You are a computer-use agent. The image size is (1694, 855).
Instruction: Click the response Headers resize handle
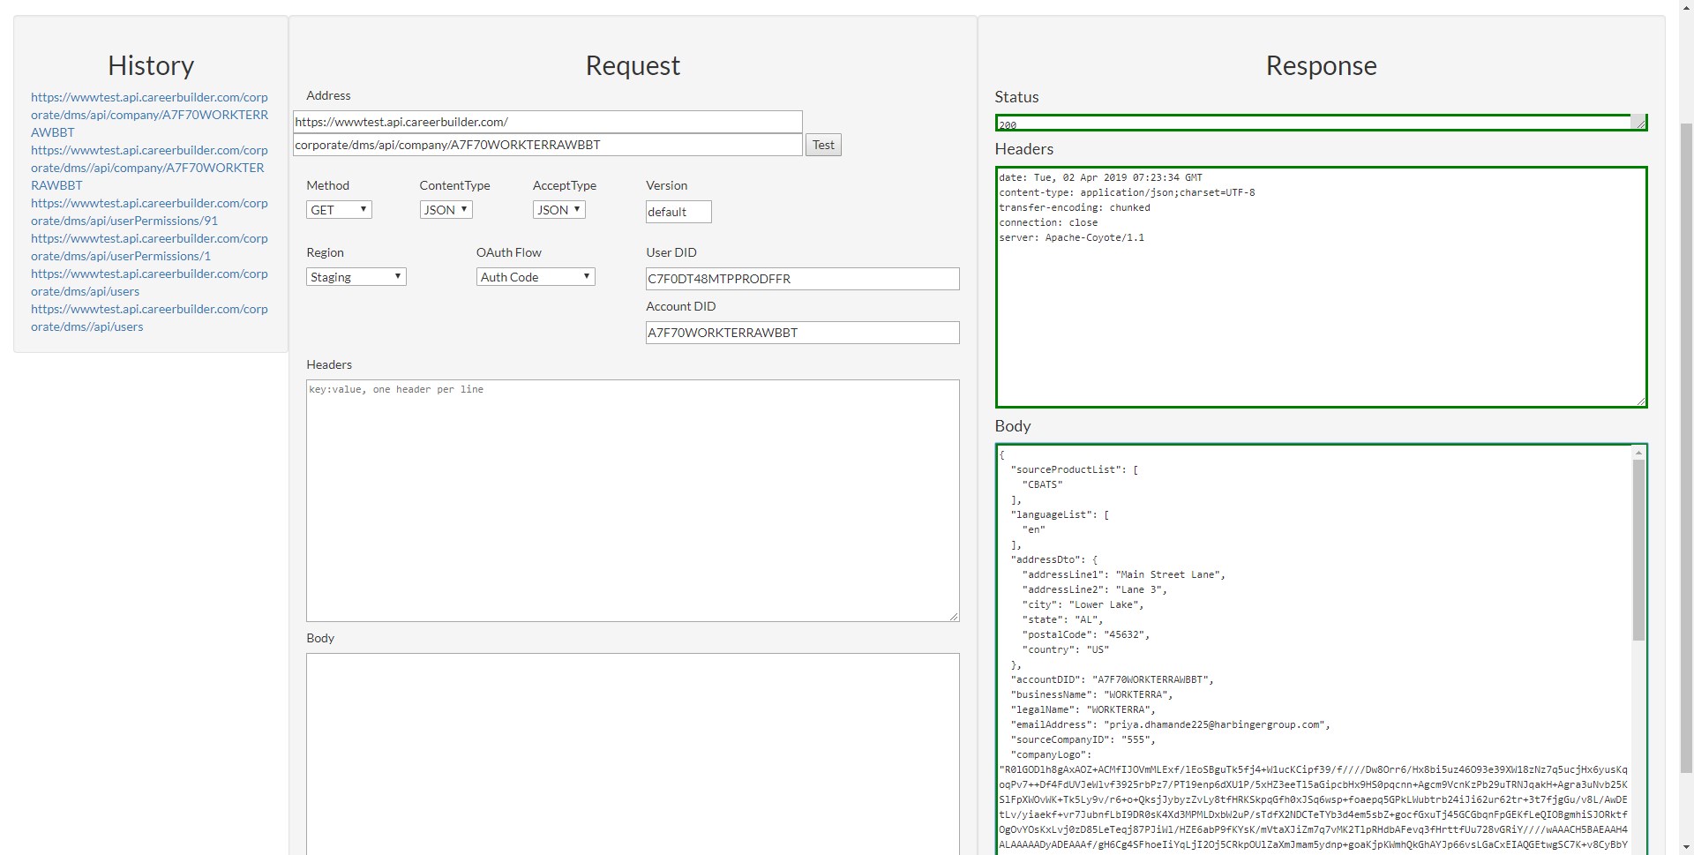[1640, 401]
